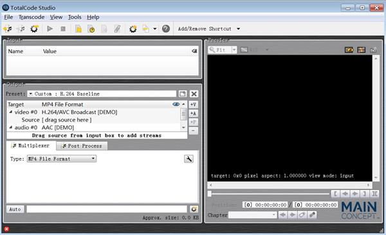Open the Fit zoom dropdown in Preview
386x235 pixels.
[234, 50]
